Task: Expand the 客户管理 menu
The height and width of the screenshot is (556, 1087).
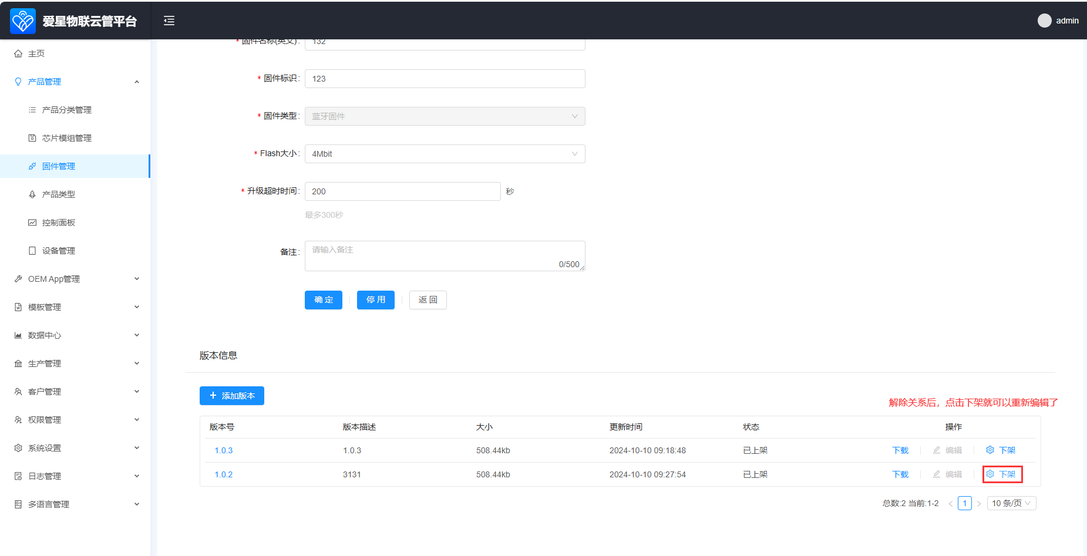Action: [75, 392]
